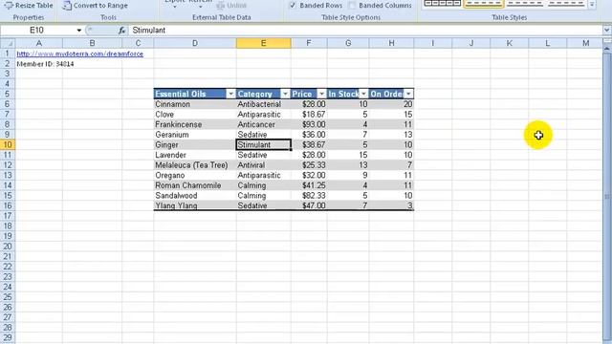Select column A header

[x=38, y=43]
